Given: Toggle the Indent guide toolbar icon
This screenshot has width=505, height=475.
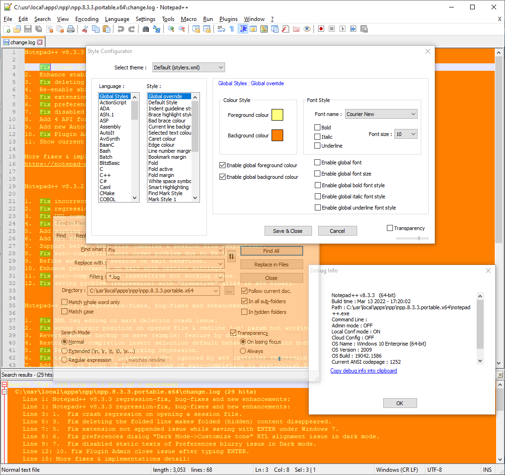Looking at the screenshot, I should click(243, 29).
